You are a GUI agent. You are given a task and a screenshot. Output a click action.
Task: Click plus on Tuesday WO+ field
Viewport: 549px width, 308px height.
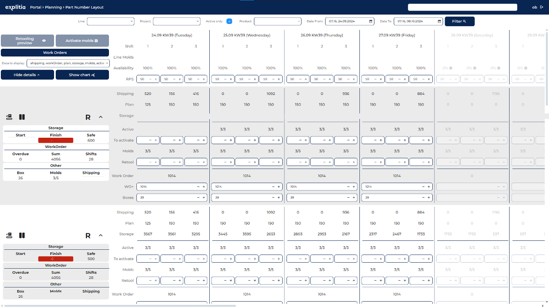click(204, 187)
